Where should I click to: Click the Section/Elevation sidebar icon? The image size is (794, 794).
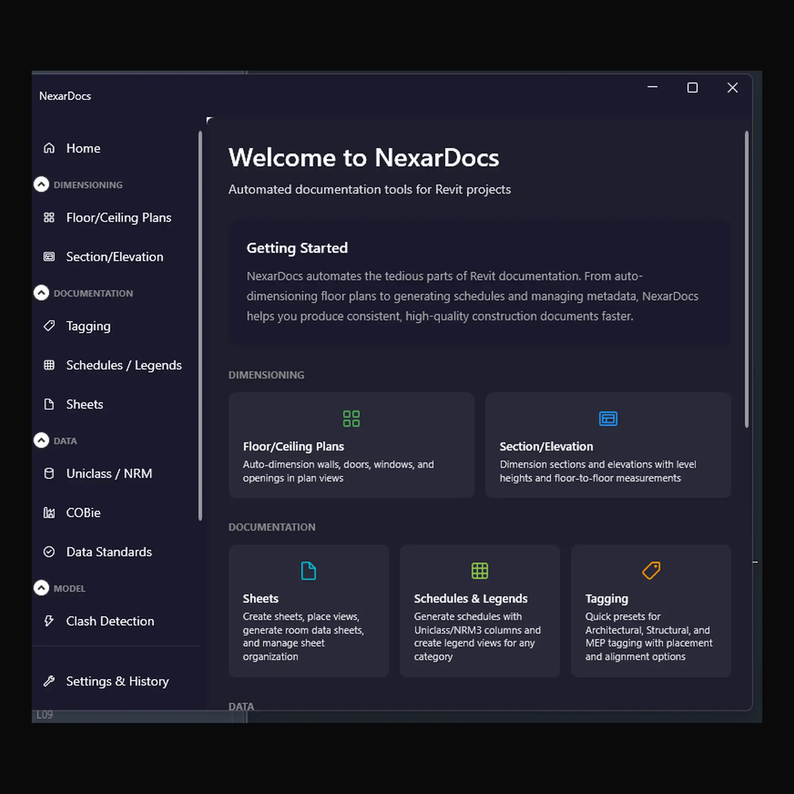49,257
